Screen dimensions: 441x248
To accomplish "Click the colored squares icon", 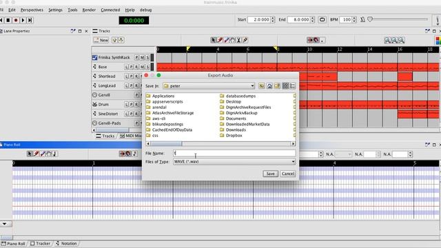I will tap(438, 41).
